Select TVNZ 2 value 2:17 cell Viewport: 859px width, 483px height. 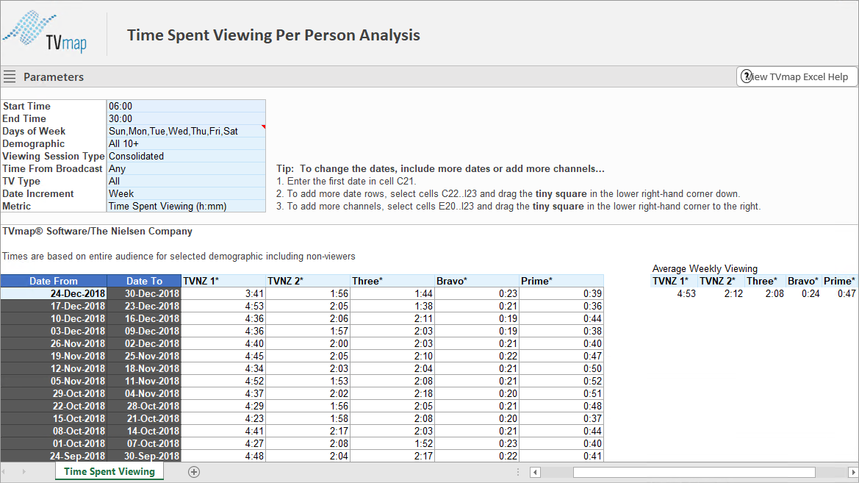tap(308, 431)
